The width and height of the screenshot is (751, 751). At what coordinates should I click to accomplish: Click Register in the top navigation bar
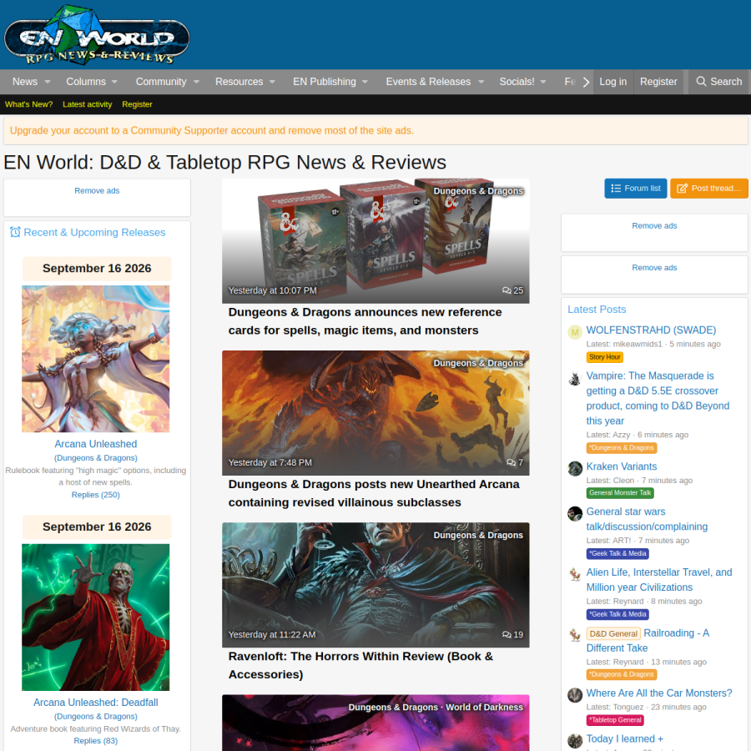tap(658, 82)
